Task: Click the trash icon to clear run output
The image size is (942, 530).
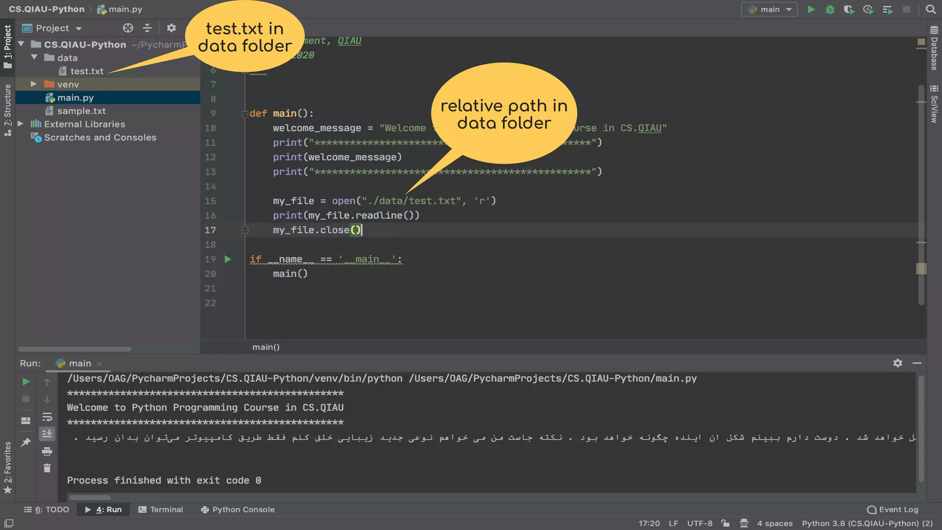Action: point(47,468)
